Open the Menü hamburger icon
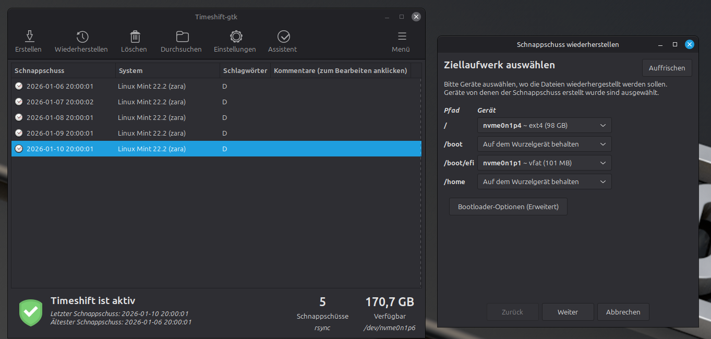Screen dimensions: 711x339 [x=402, y=37]
